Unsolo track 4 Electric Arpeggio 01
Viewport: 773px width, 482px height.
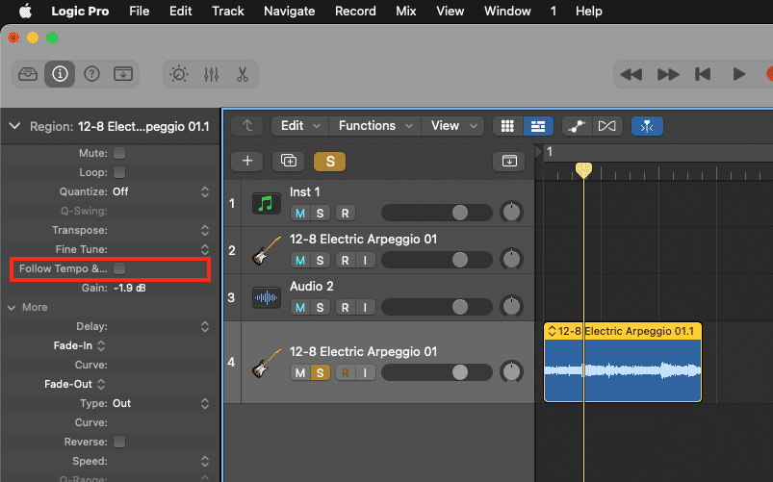pos(320,373)
